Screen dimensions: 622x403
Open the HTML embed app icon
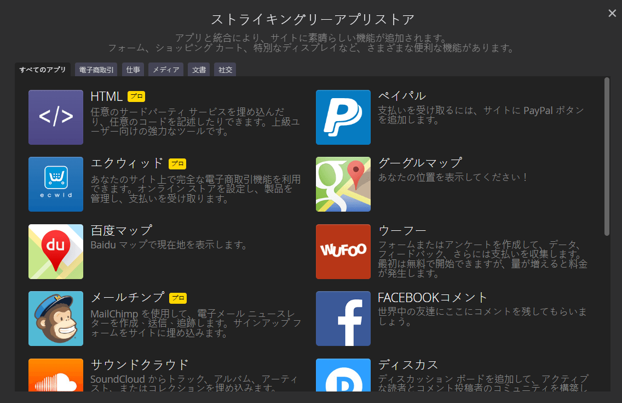(56, 117)
